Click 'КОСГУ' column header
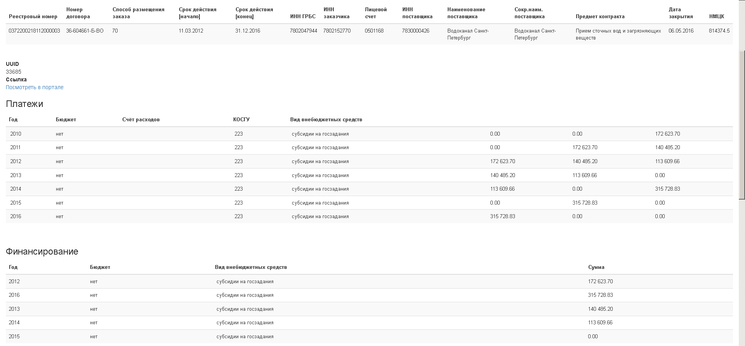The width and height of the screenshot is (745, 346). (241, 119)
